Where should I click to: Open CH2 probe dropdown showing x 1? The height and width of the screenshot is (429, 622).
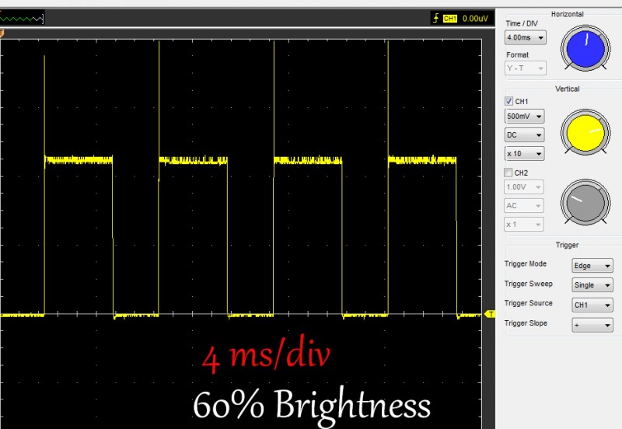coord(523,225)
